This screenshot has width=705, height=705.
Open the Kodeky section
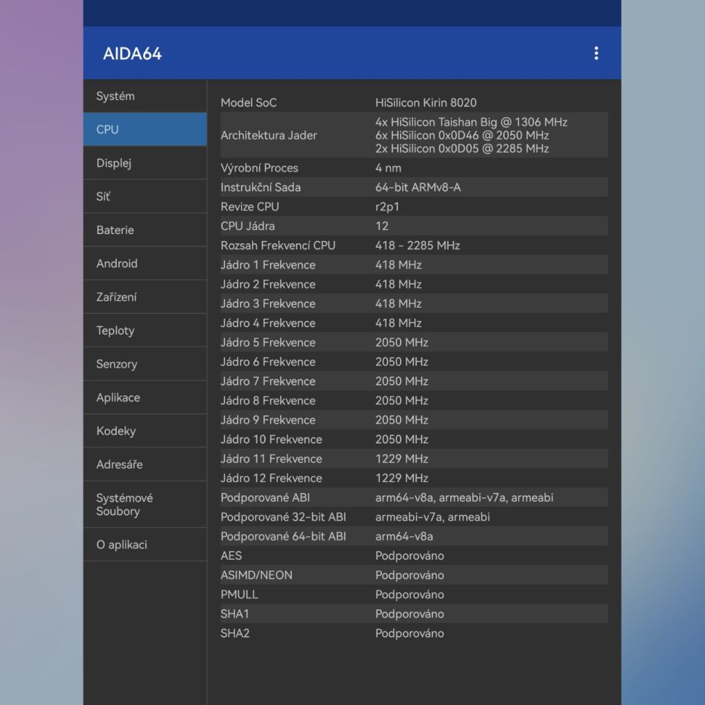point(145,431)
